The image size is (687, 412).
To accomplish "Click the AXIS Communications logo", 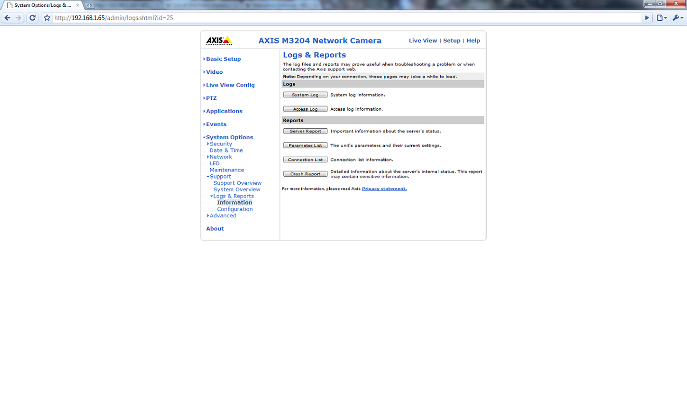I will pyautogui.click(x=218, y=40).
